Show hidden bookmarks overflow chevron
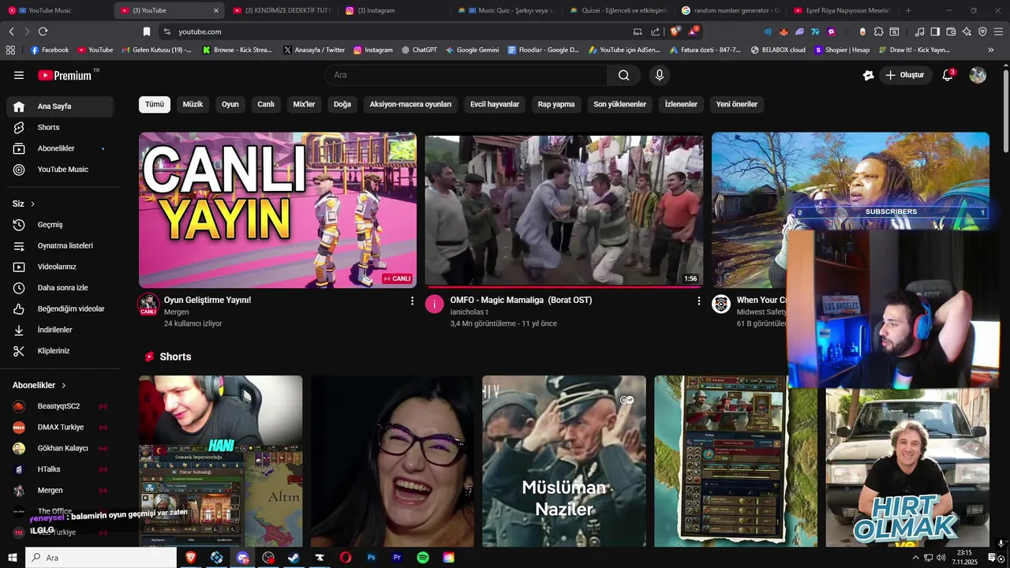Viewport: 1010px width, 568px height. 991,50
